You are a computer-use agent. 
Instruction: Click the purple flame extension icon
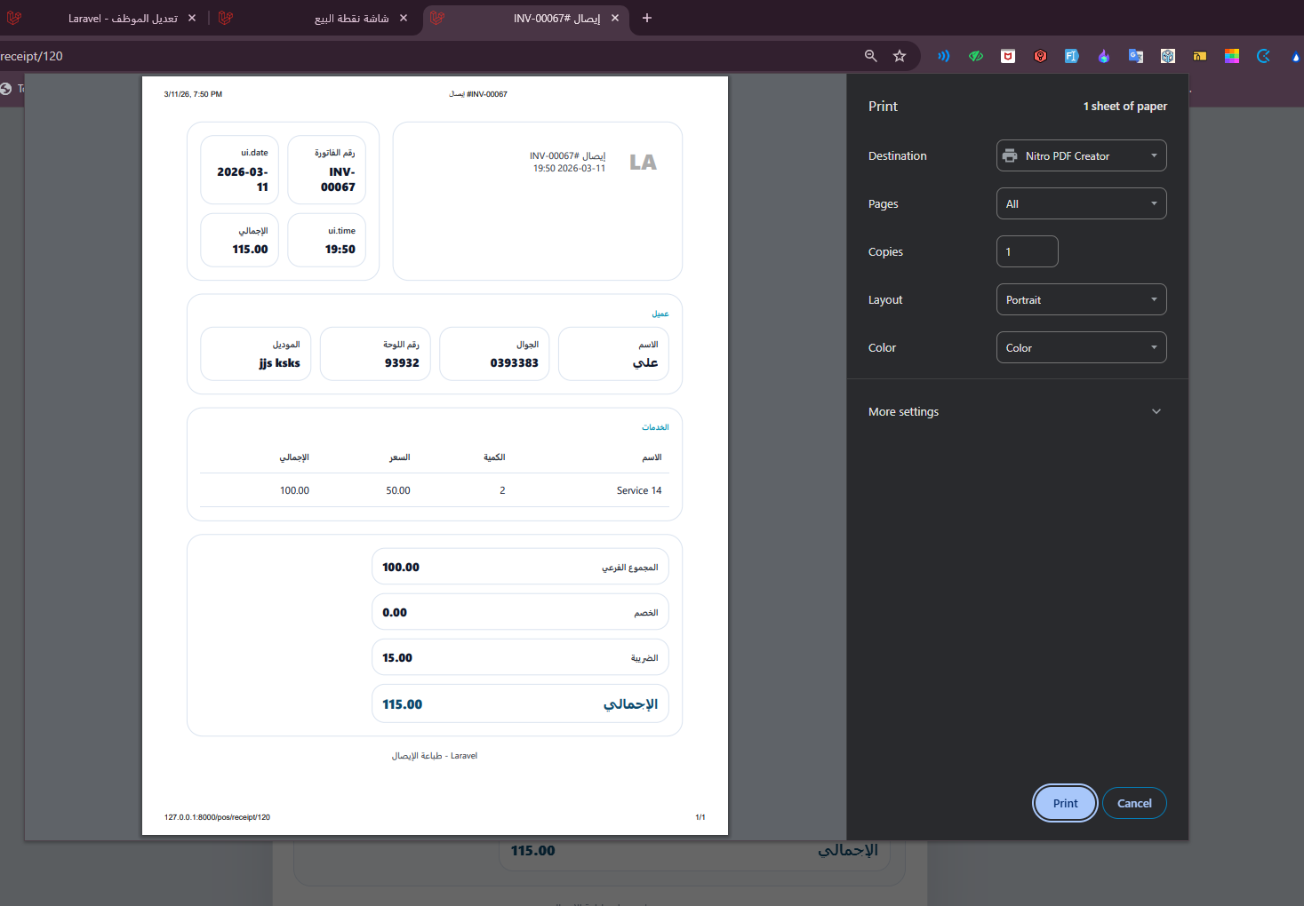[x=1104, y=56]
